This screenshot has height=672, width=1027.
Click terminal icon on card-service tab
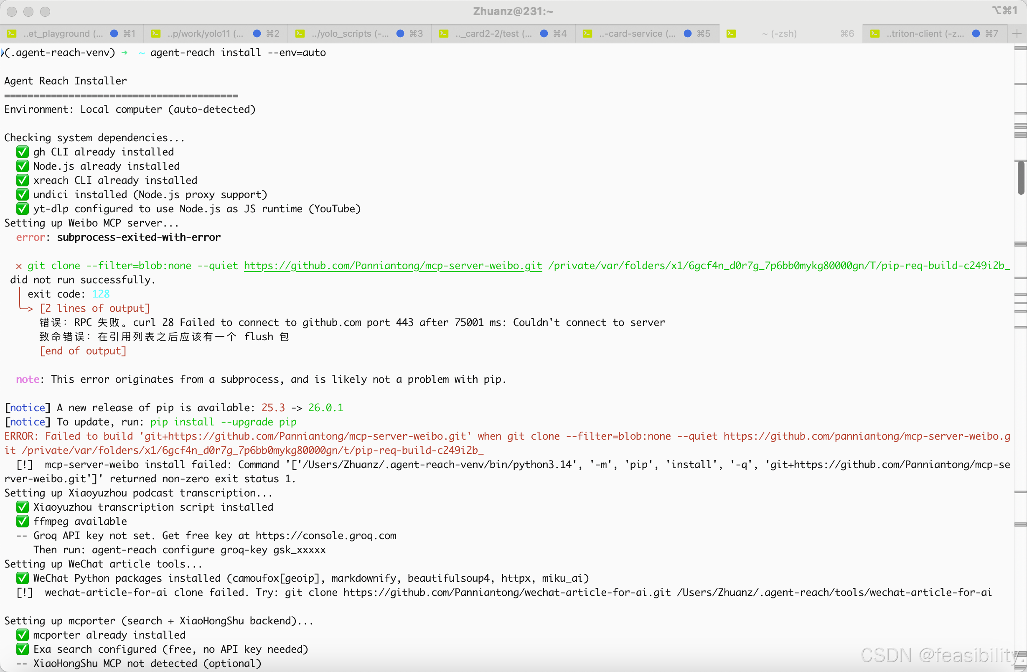[x=587, y=34]
